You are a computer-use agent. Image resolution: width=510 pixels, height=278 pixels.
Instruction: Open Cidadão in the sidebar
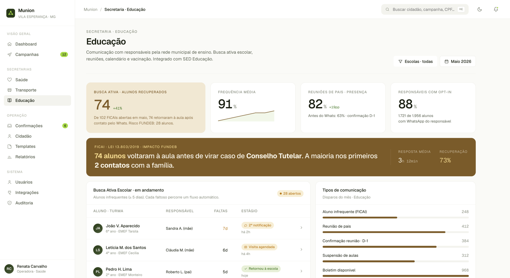(37, 136)
